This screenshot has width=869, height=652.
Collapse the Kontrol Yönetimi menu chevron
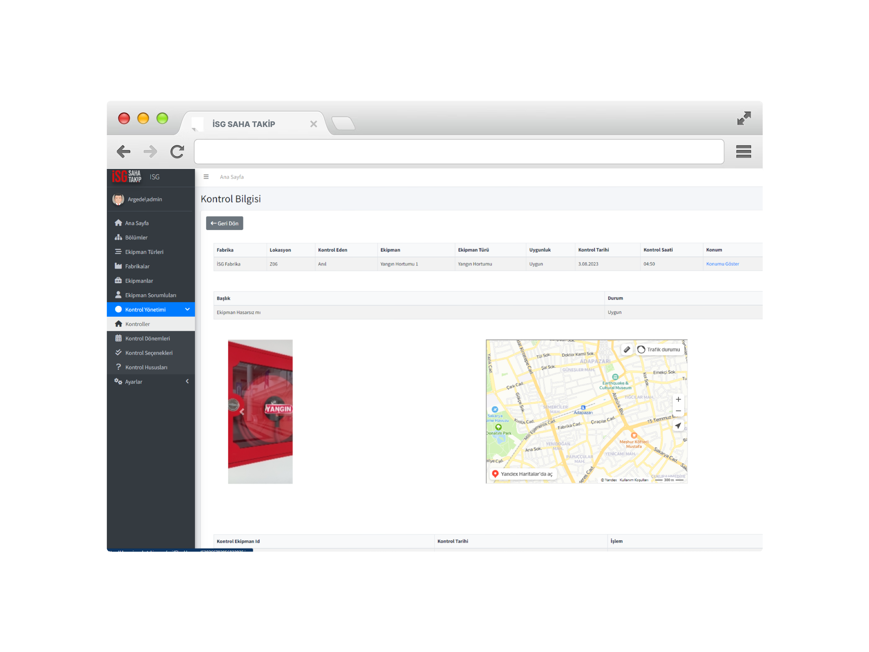coord(187,310)
